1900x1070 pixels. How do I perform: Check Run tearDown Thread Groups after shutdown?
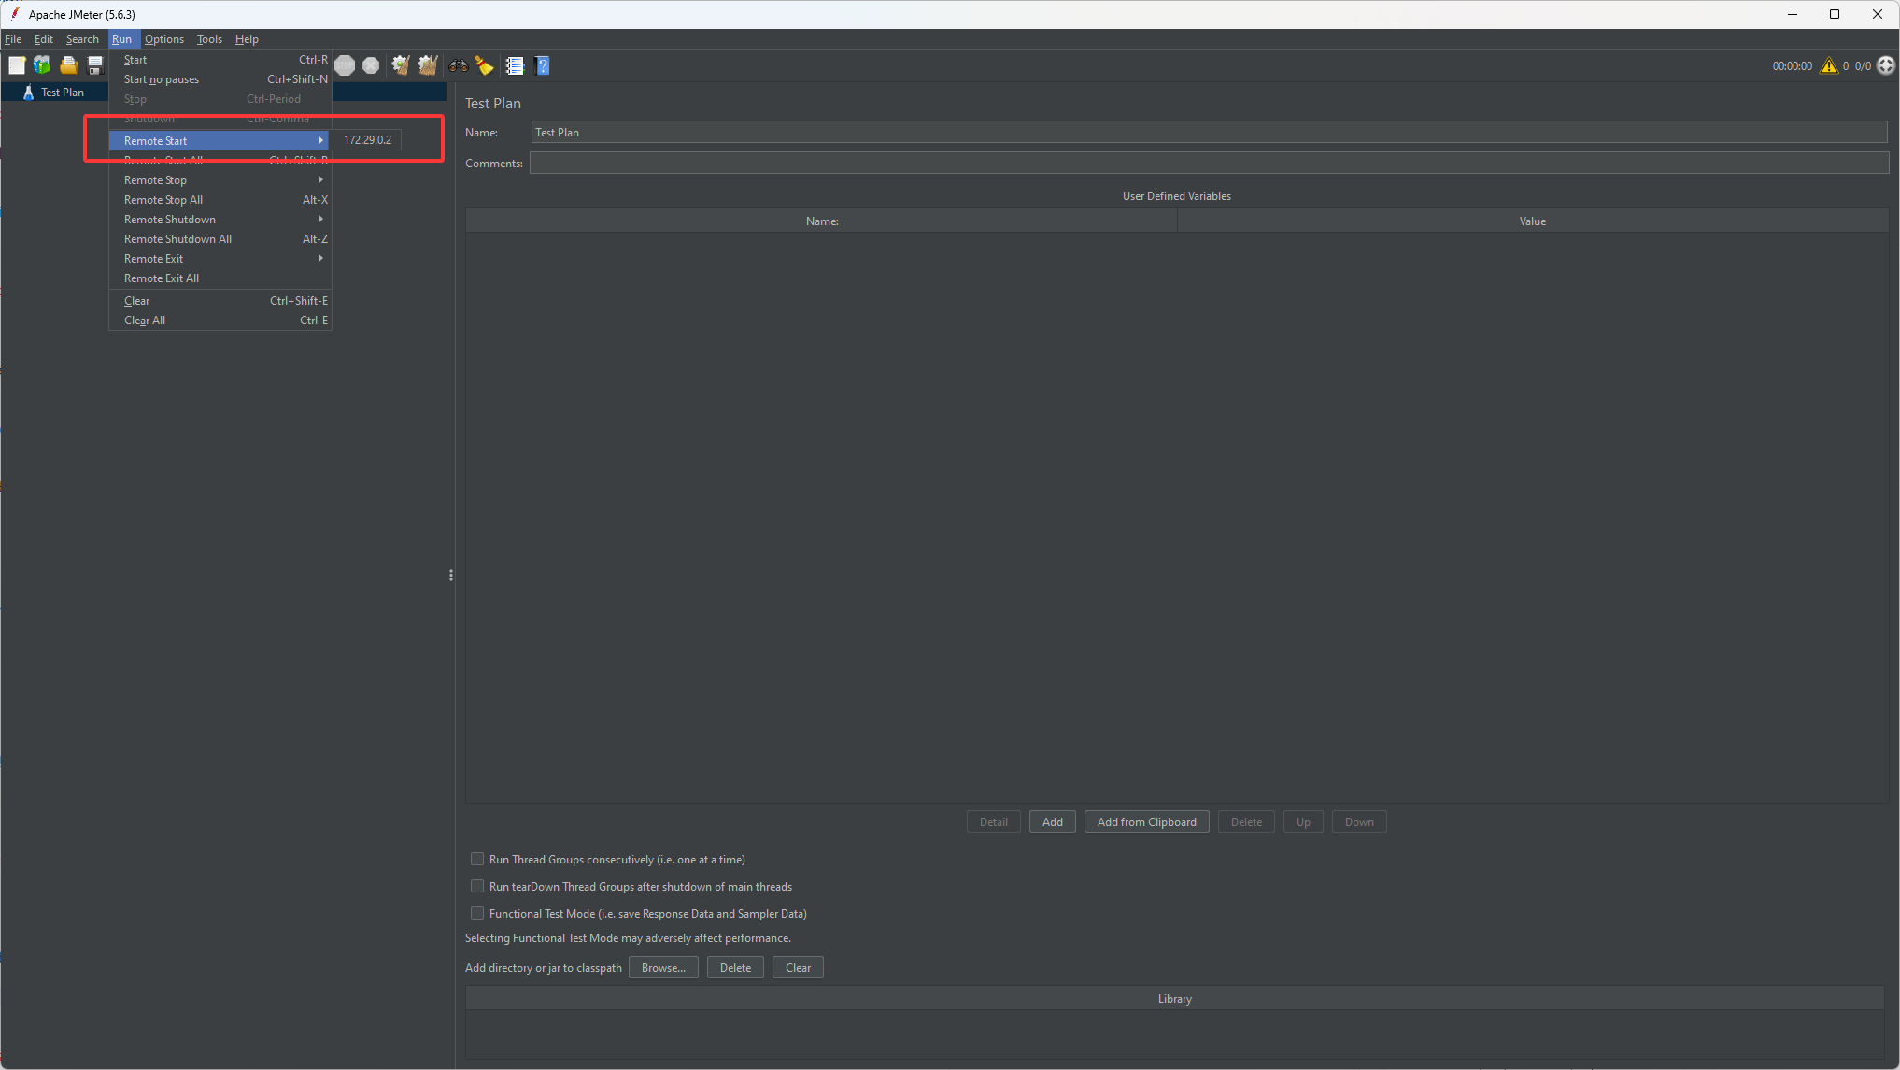point(477,886)
